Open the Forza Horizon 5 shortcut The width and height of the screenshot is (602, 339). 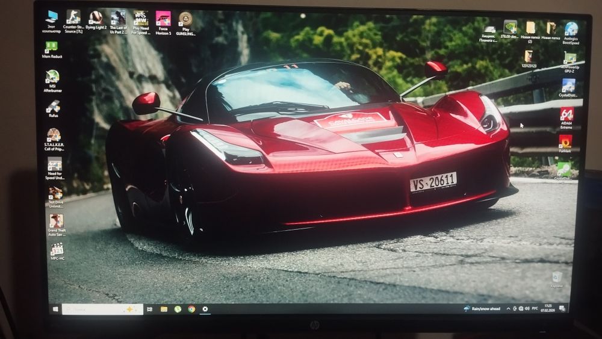(163, 23)
